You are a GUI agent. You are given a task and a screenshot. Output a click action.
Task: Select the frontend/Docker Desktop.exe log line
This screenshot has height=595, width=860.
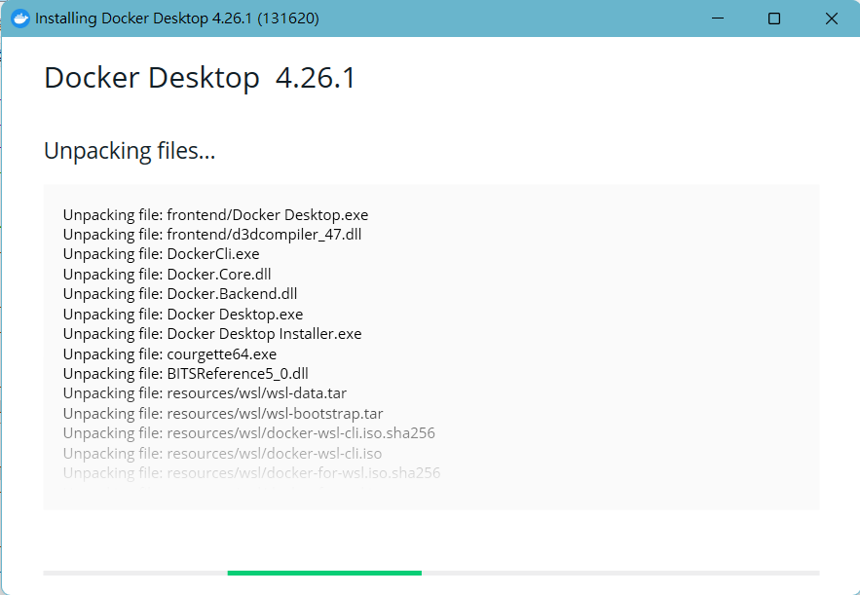point(215,215)
